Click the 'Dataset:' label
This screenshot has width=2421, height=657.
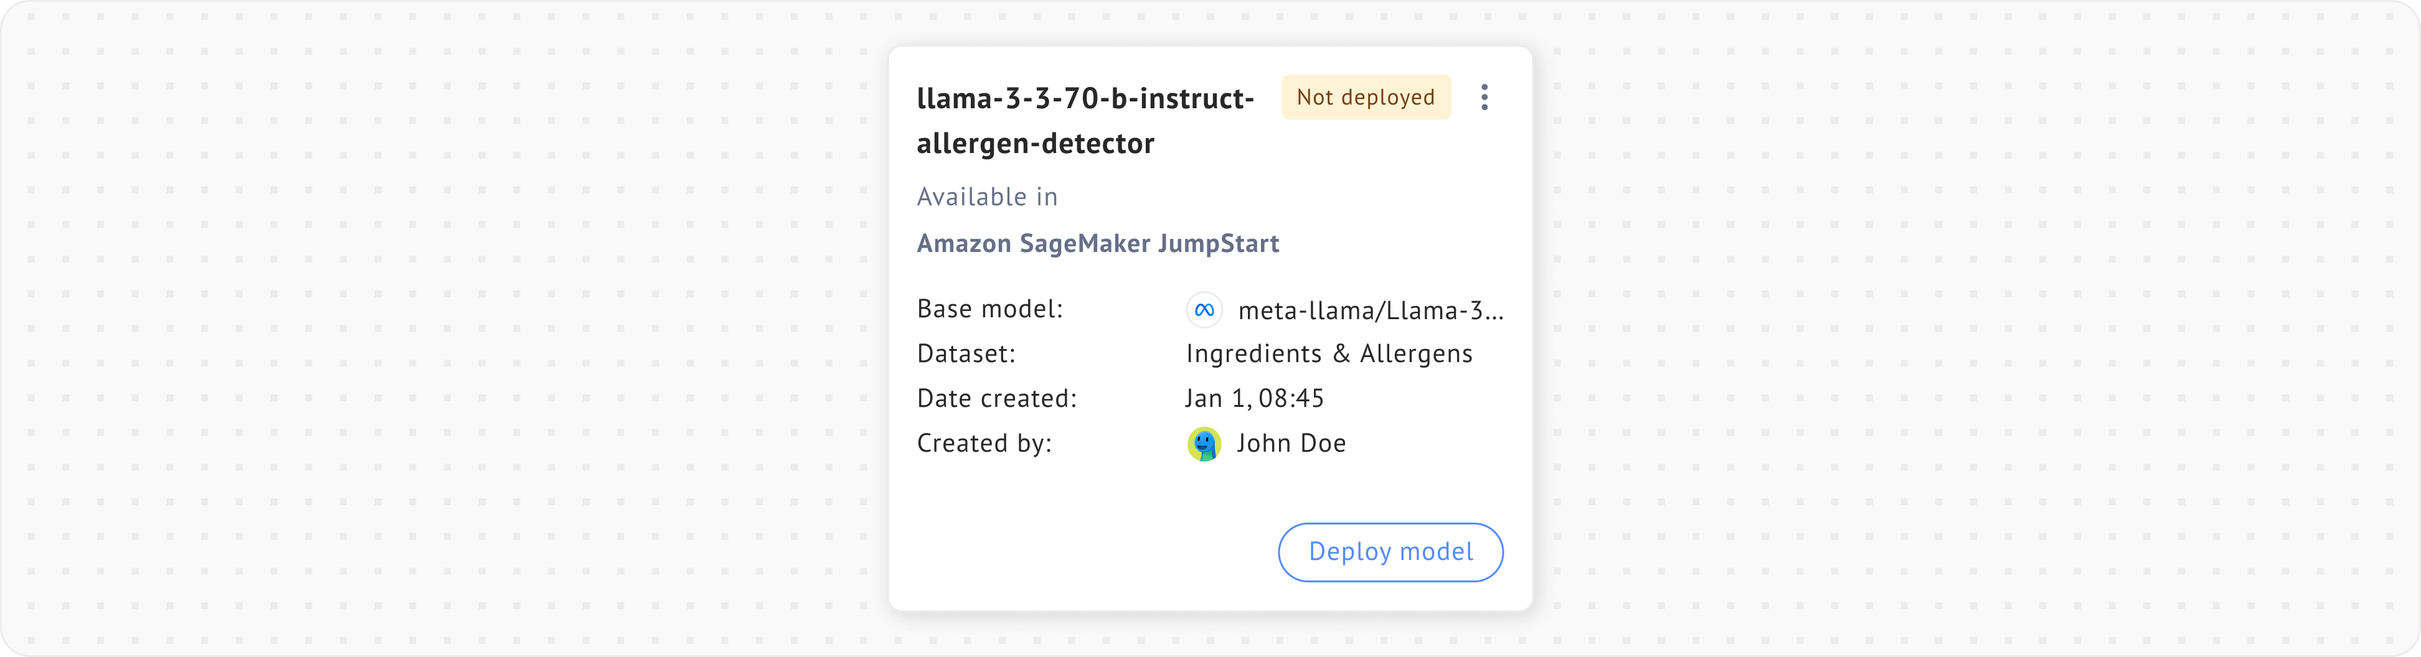click(966, 354)
